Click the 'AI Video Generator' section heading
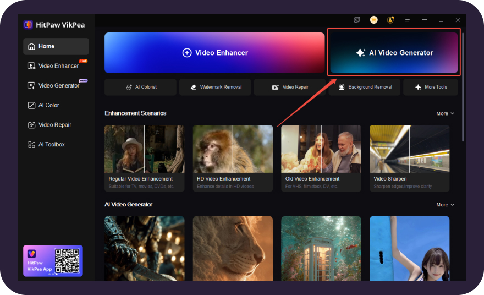 pos(128,205)
